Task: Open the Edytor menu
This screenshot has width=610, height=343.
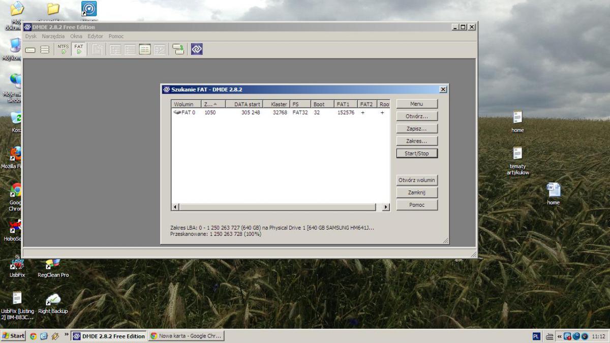Action: 95,36
